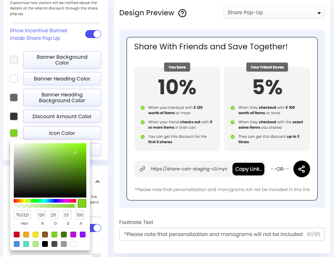The width and height of the screenshot is (334, 257).
Task: Open Banner Heading Background Color settings
Action: click(62, 98)
